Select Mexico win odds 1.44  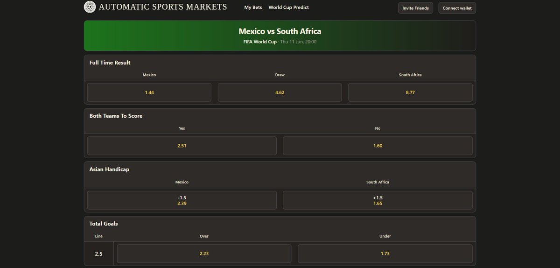(149, 92)
